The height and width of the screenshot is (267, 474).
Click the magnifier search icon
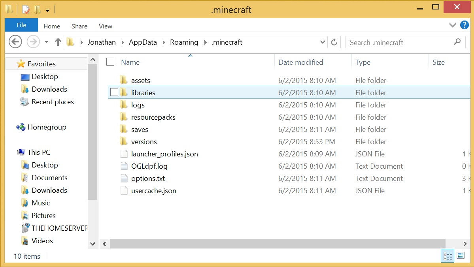tap(457, 42)
